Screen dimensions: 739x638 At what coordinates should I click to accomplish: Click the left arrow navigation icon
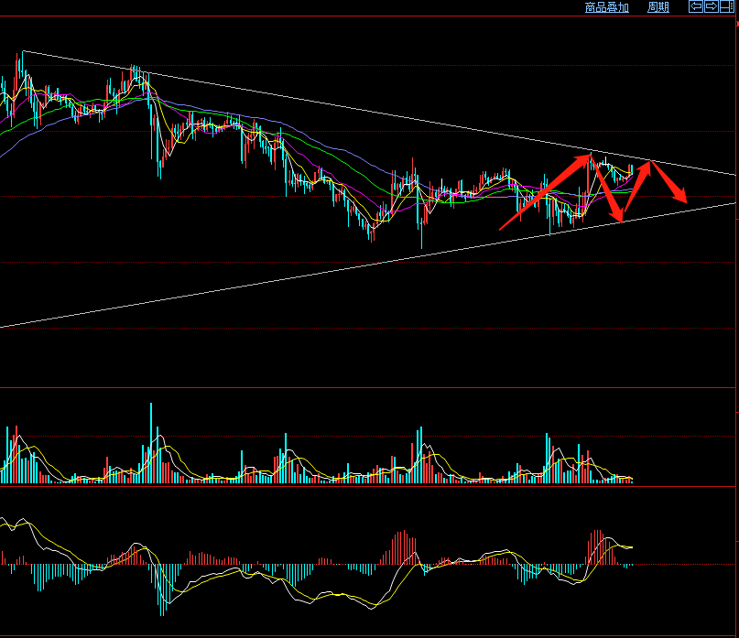696,6
